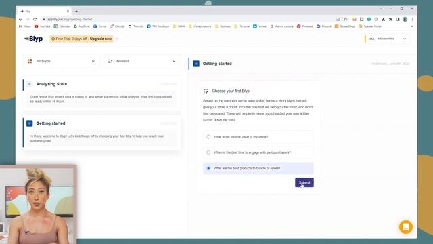Reload the page with the refresh icon
Viewport: 433px width, 244px height.
35,20
